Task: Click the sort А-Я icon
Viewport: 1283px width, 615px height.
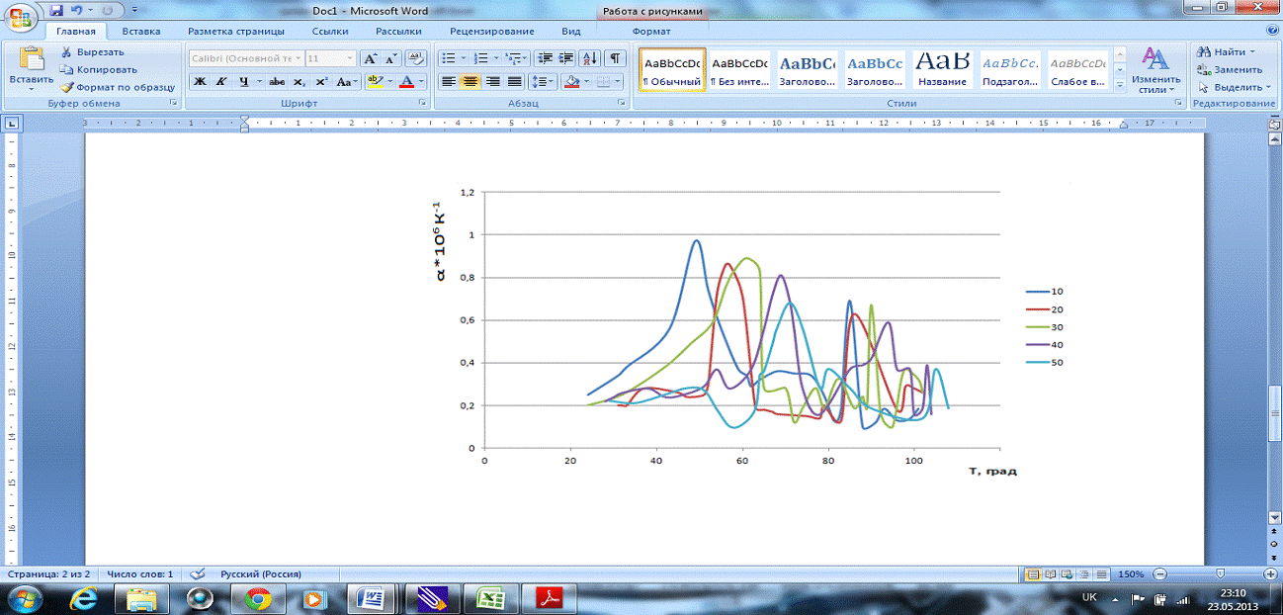Action: (x=589, y=58)
